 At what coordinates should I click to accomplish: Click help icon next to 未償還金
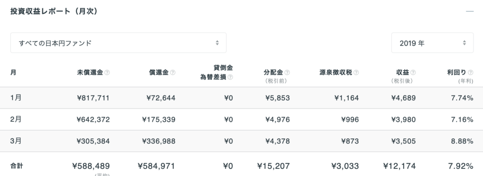click(107, 73)
